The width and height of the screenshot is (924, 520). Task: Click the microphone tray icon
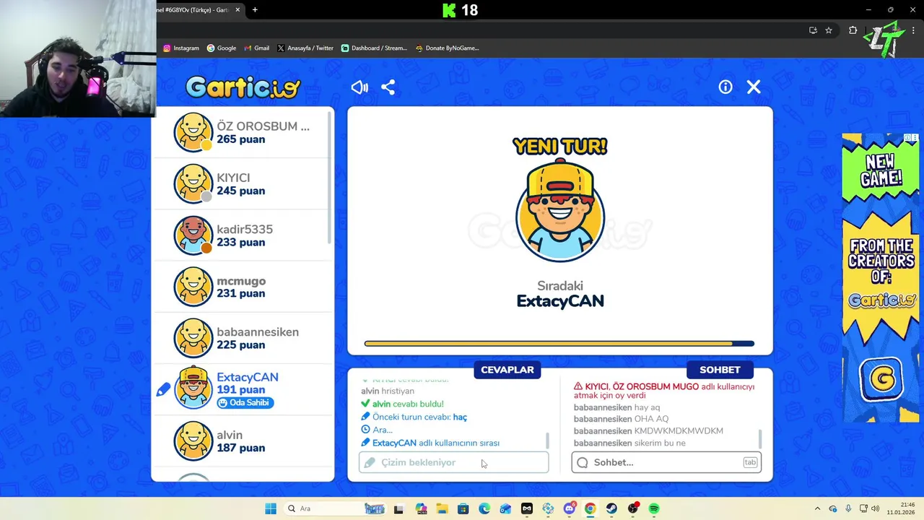tap(848, 508)
